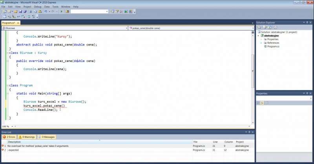The height and width of the screenshot is (164, 314).
Task: Expand the References node
Action: [x=262, y=43]
